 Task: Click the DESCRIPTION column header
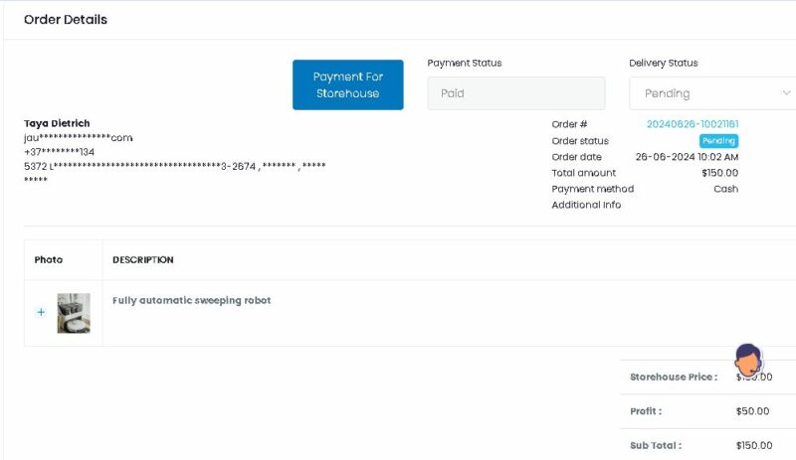coord(142,260)
